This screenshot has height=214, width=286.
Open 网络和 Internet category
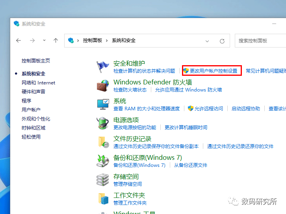(x=38, y=83)
